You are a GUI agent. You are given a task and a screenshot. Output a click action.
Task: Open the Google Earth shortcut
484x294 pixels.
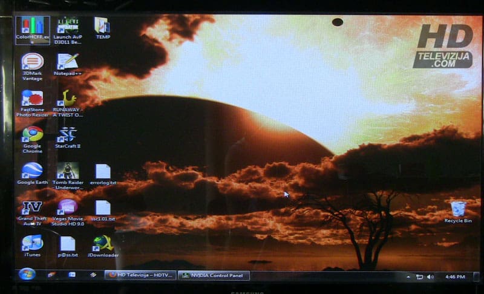click(x=32, y=171)
